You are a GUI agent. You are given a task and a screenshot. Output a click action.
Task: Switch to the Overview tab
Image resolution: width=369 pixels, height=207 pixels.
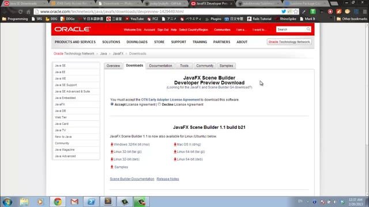click(x=113, y=66)
